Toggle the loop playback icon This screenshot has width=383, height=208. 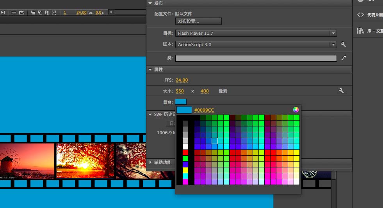(22, 12)
